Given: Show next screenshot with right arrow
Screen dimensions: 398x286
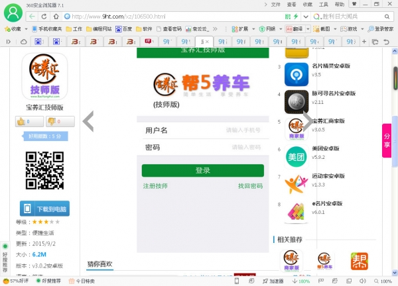Looking at the screenshot, I should [x=307, y=121].
